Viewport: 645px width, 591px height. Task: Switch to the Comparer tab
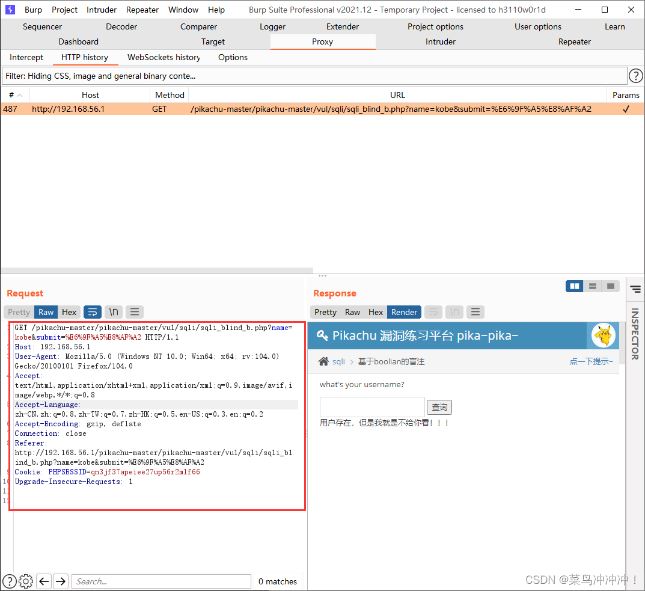point(199,26)
